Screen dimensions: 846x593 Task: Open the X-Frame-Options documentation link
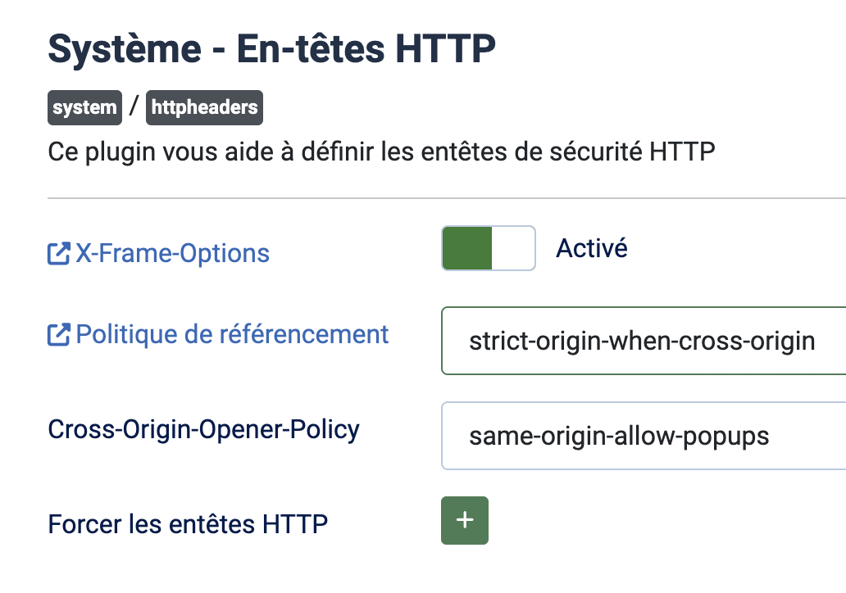click(x=172, y=253)
